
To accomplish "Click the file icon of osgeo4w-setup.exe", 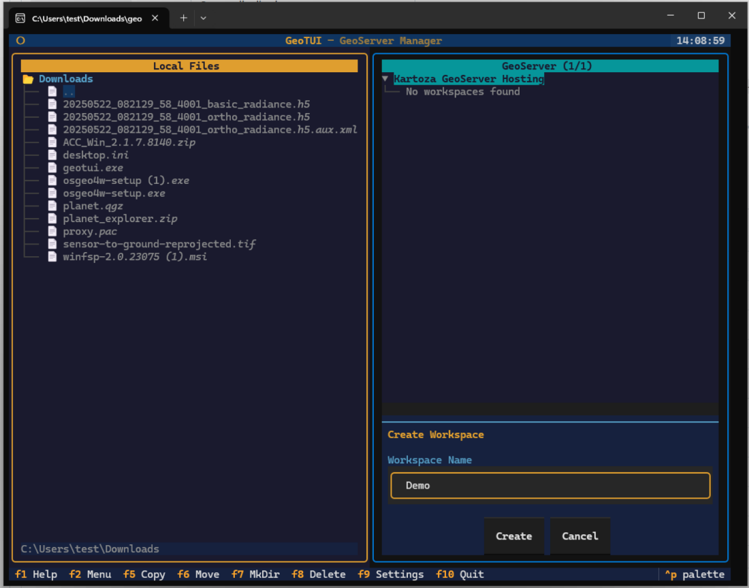I will (x=52, y=193).
